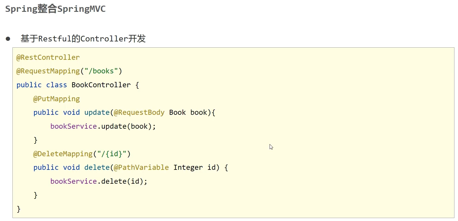Click bookService in the update call line

[x=73, y=126]
